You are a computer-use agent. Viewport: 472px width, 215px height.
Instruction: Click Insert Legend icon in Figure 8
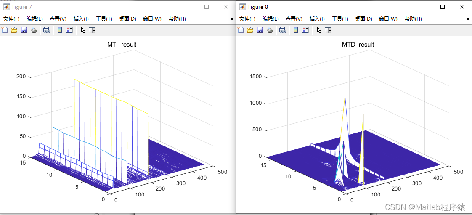(305, 30)
